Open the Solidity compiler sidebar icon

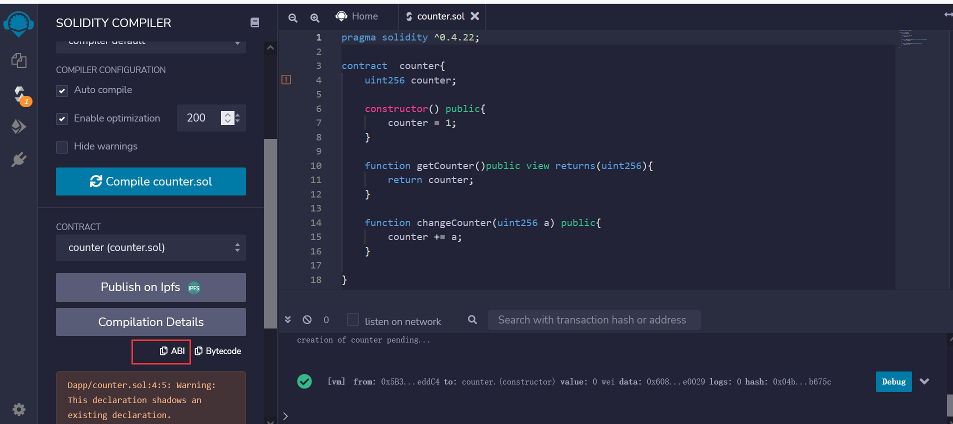20,94
